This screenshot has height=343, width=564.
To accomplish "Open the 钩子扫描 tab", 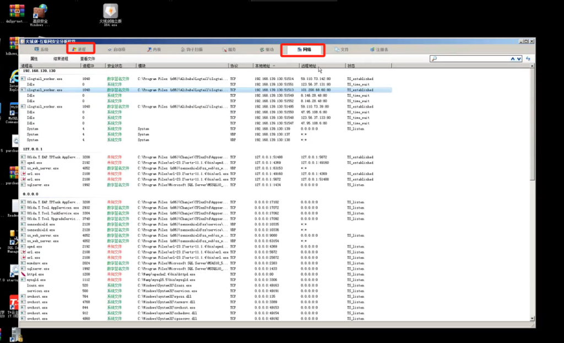I will pos(192,50).
